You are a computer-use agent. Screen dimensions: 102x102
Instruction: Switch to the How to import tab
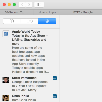point(50,12)
